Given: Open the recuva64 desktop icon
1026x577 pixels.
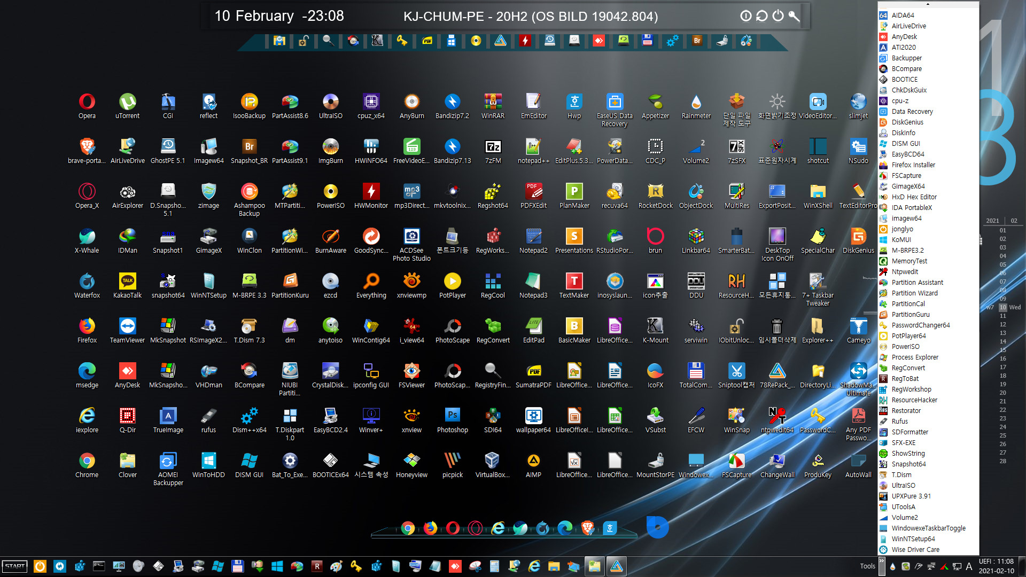Looking at the screenshot, I should click(615, 196).
